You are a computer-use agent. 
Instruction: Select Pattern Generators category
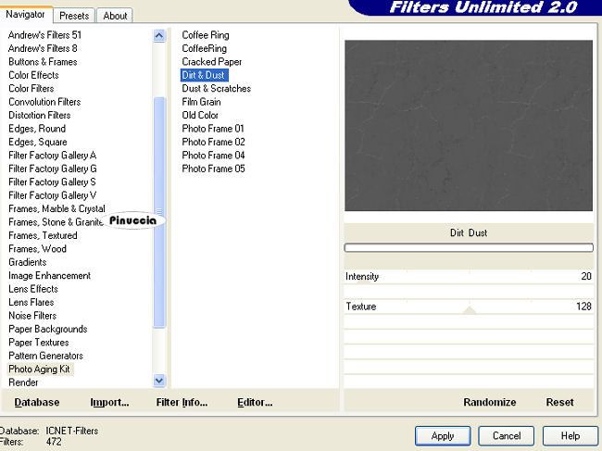(45, 356)
